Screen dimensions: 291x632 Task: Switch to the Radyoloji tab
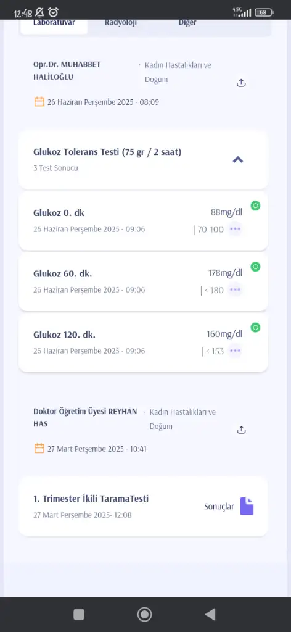(x=121, y=23)
